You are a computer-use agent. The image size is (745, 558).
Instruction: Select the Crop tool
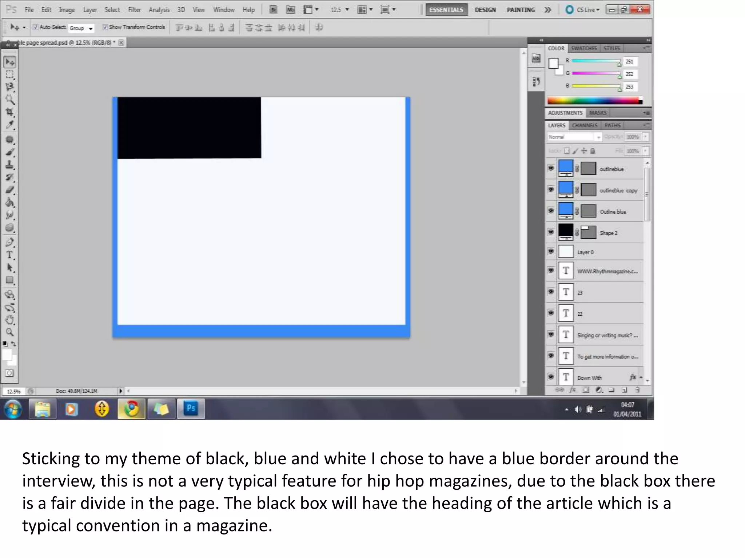pos(10,112)
